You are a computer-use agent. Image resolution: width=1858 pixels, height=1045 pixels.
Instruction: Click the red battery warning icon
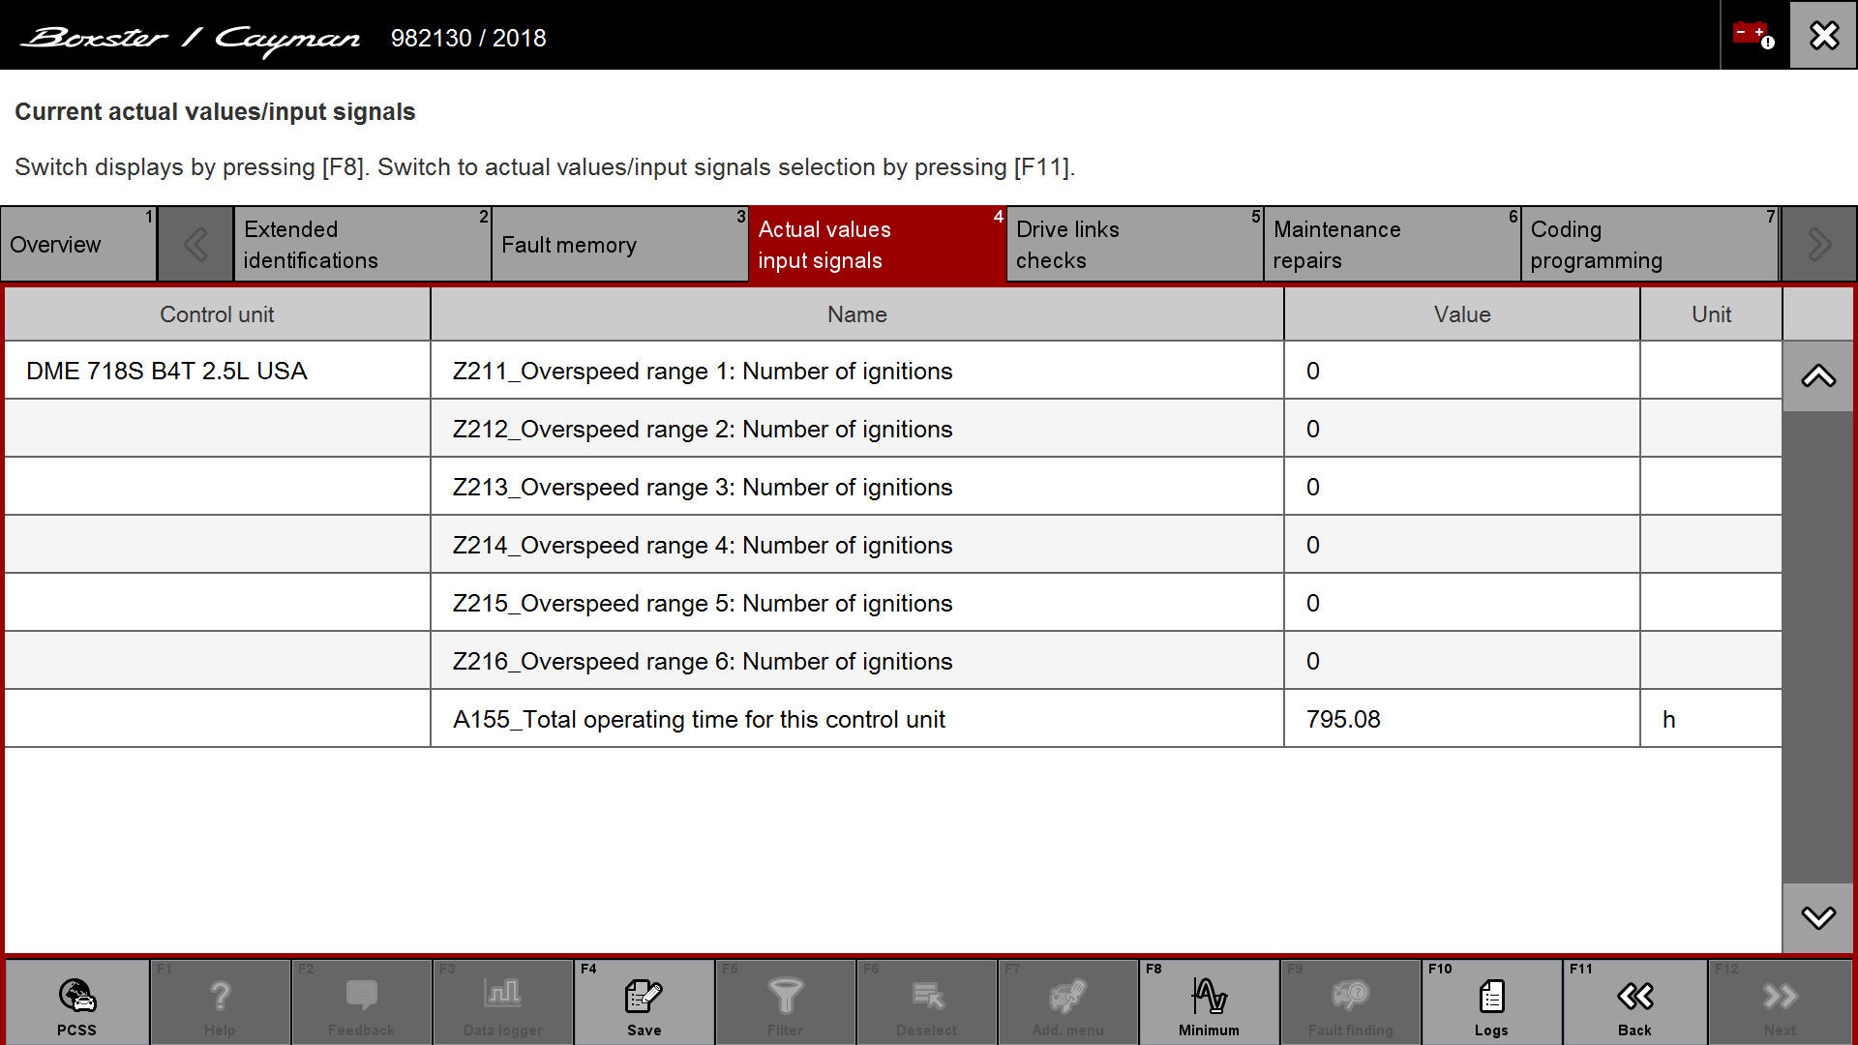point(1753,35)
